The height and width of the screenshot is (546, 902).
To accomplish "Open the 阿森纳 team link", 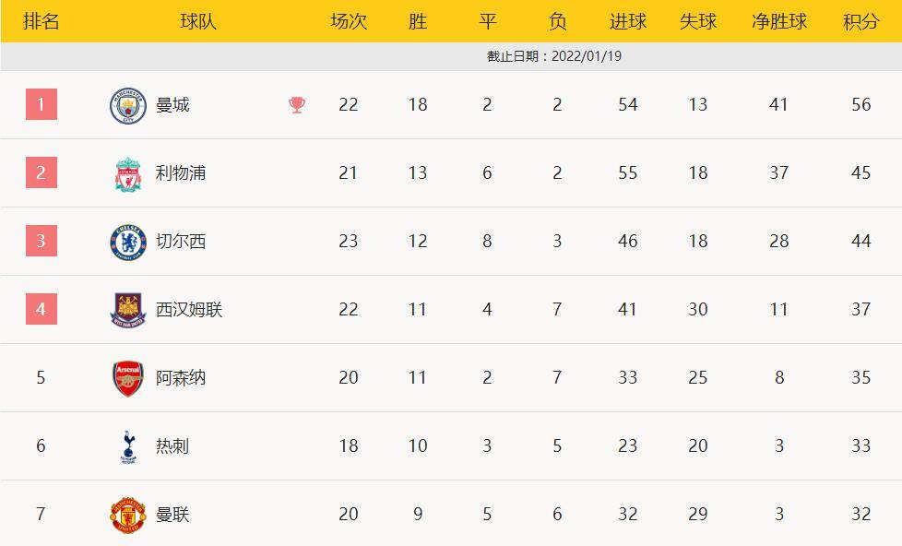I will click(x=181, y=378).
